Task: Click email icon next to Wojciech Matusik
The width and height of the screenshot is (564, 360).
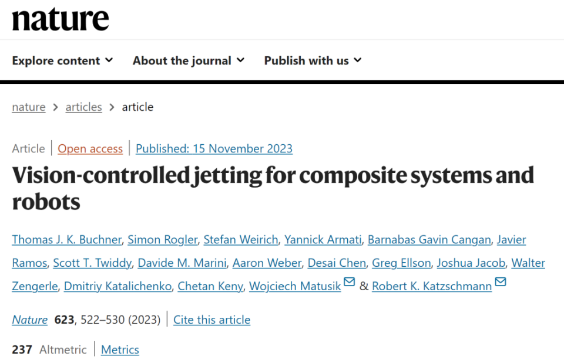Action: pyautogui.click(x=350, y=283)
